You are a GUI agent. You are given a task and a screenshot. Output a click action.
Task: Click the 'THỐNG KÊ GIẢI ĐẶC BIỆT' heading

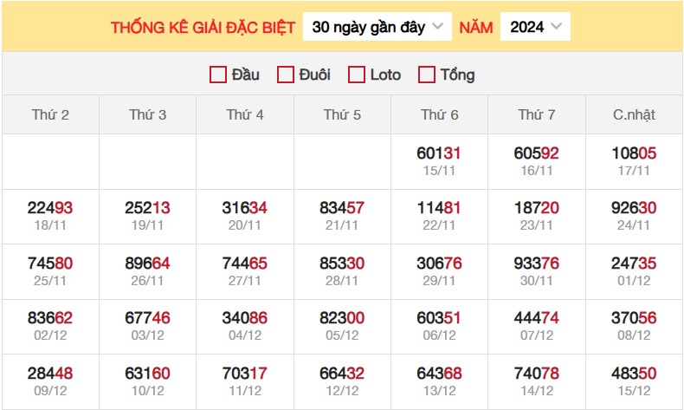tap(203, 27)
